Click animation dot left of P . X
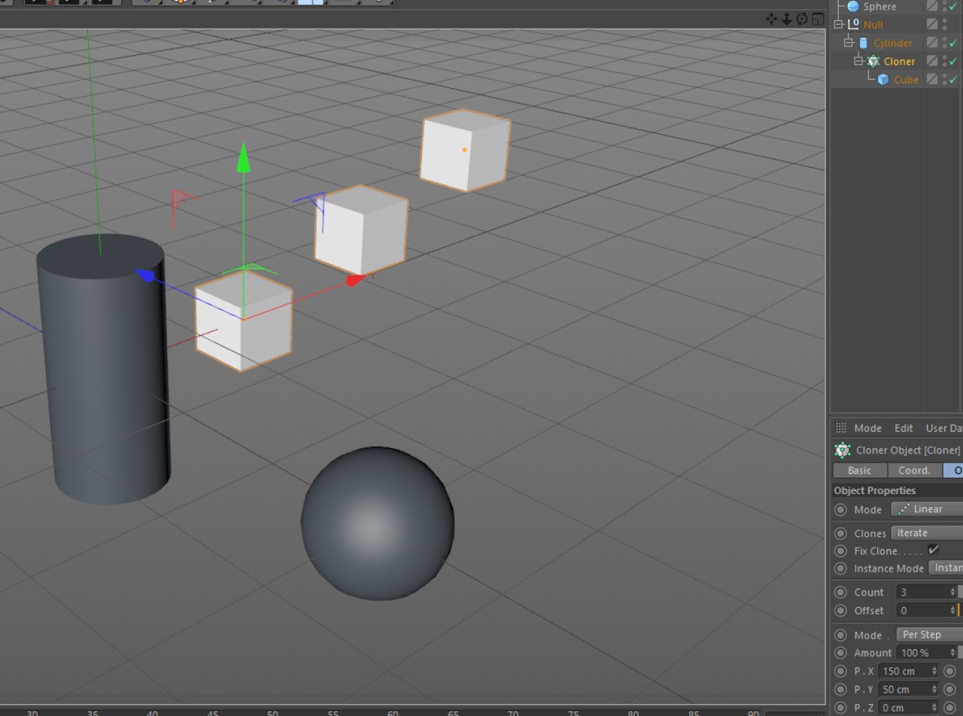The width and height of the screenshot is (963, 716). tap(841, 671)
